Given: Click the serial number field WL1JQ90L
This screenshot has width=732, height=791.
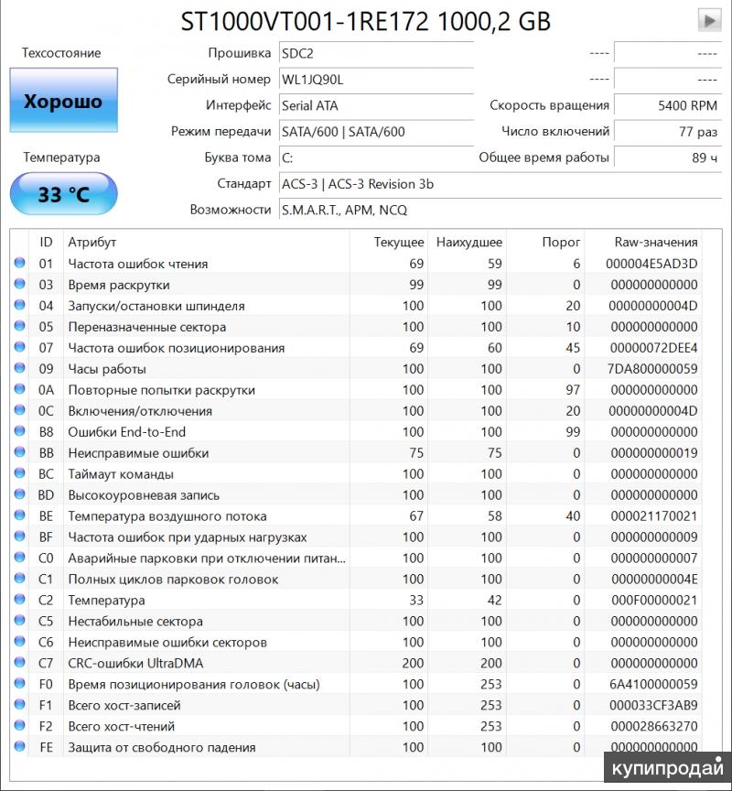Looking at the screenshot, I should point(375,80).
